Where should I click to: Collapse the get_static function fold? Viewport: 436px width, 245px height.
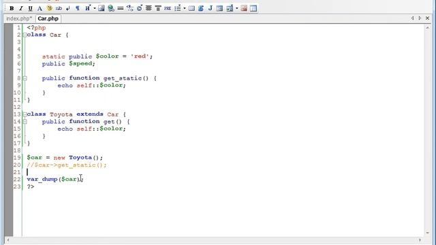(x=25, y=78)
